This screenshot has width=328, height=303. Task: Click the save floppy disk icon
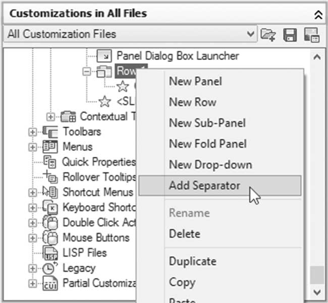click(290, 35)
